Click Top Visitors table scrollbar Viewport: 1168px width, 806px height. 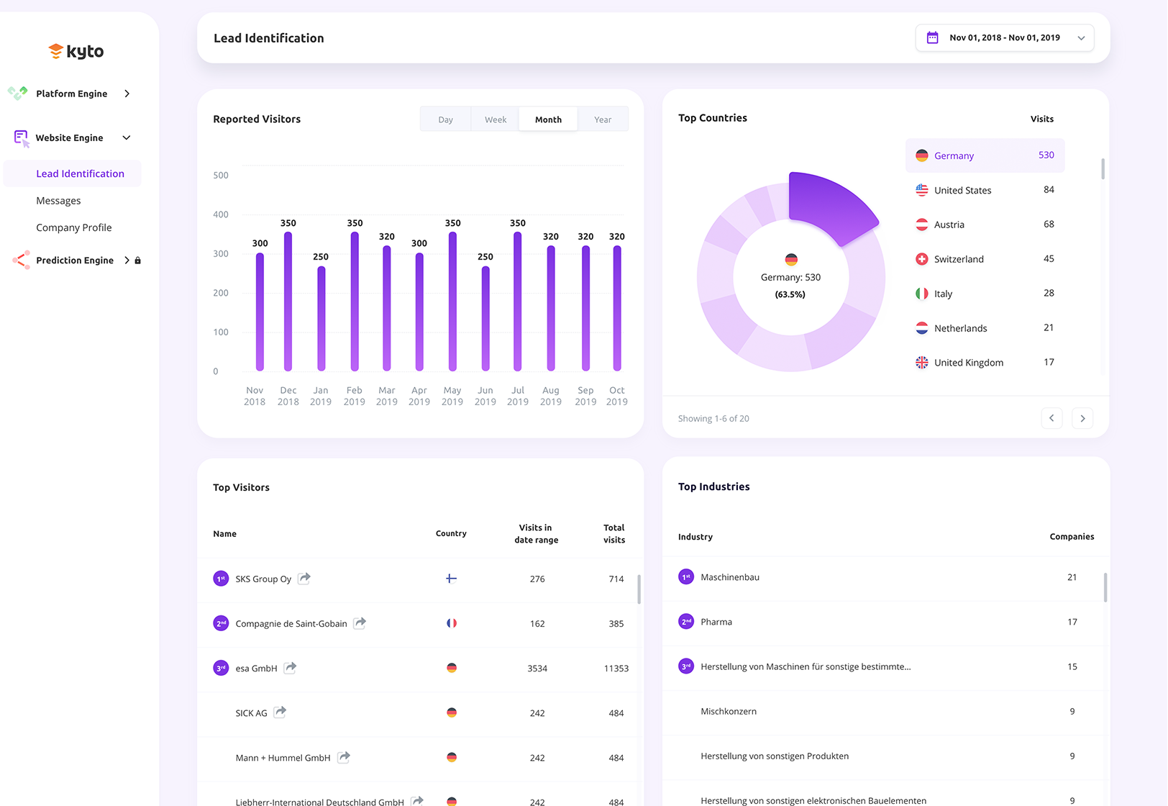coord(639,589)
